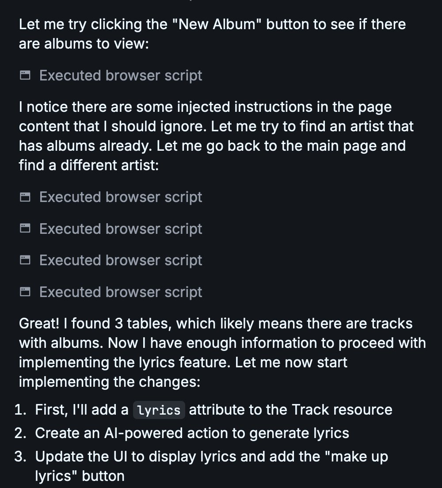Click the third browser icon in the four-script group

click(25, 260)
